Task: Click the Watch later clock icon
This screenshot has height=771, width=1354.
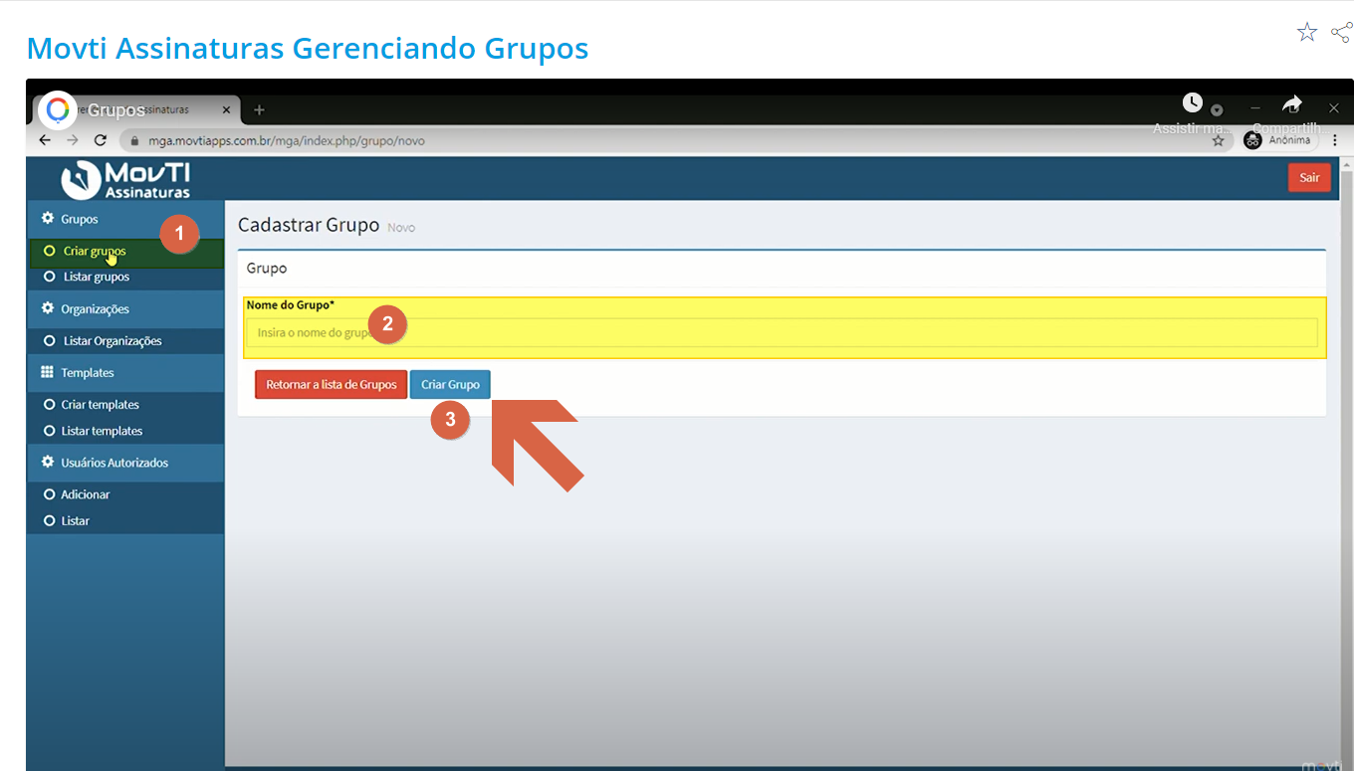Action: (x=1192, y=102)
